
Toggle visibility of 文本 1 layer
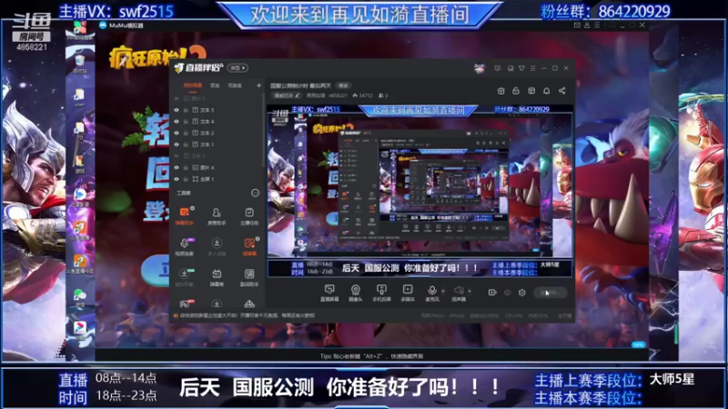(177, 145)
